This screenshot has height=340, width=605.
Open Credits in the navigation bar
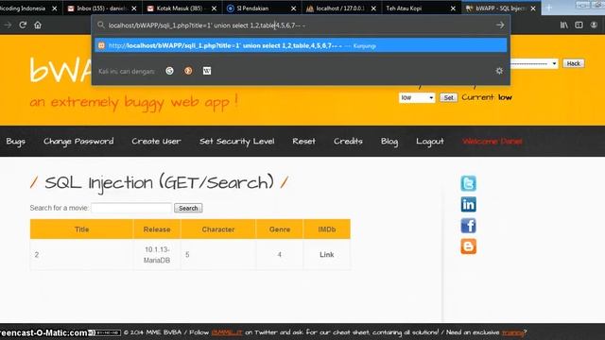click(x=348, y=142)
